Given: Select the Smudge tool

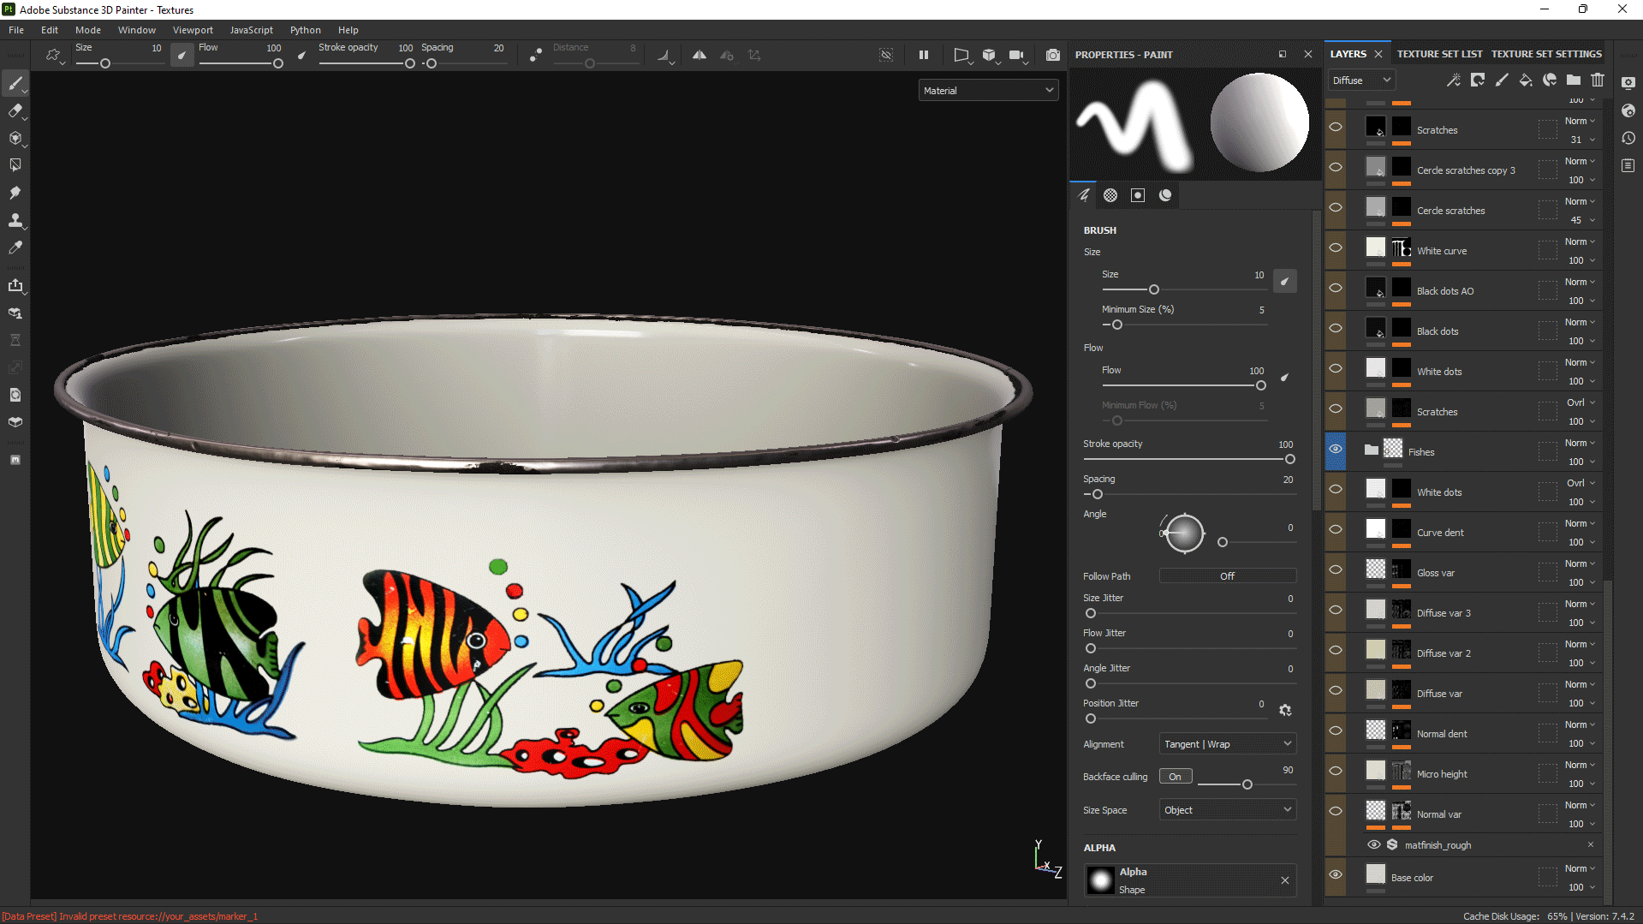Looking at the screenshot, I should [15, 193].
